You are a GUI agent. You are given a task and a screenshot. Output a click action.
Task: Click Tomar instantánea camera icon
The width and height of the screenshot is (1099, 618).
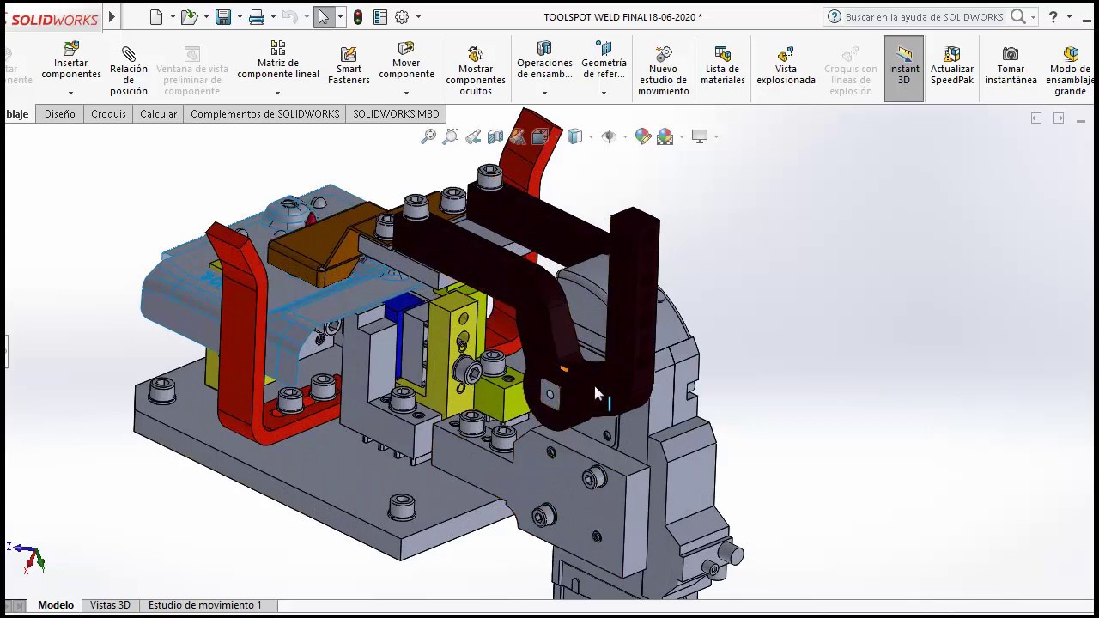[x=1011, y=55]
